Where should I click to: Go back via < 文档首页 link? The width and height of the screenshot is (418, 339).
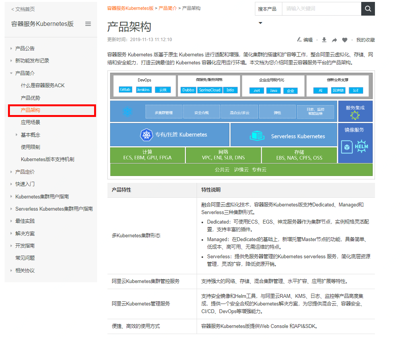point(23,9)
